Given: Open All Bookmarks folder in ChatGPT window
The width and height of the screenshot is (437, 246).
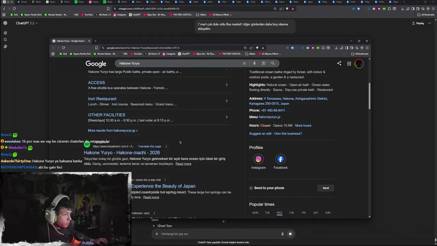Looking at the screenshot, I should coord(426,15).
